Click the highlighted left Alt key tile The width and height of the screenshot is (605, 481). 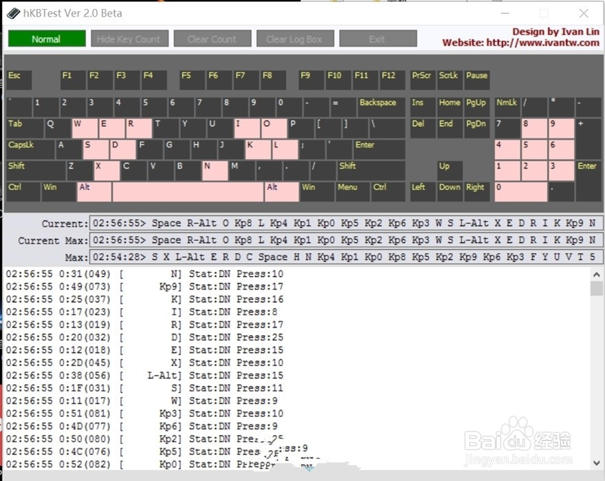(94, 191)
